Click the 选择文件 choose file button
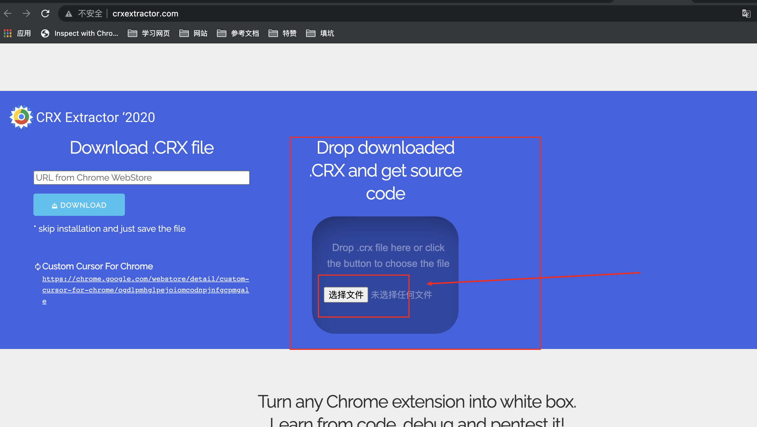757x427 pixels. 346,294
